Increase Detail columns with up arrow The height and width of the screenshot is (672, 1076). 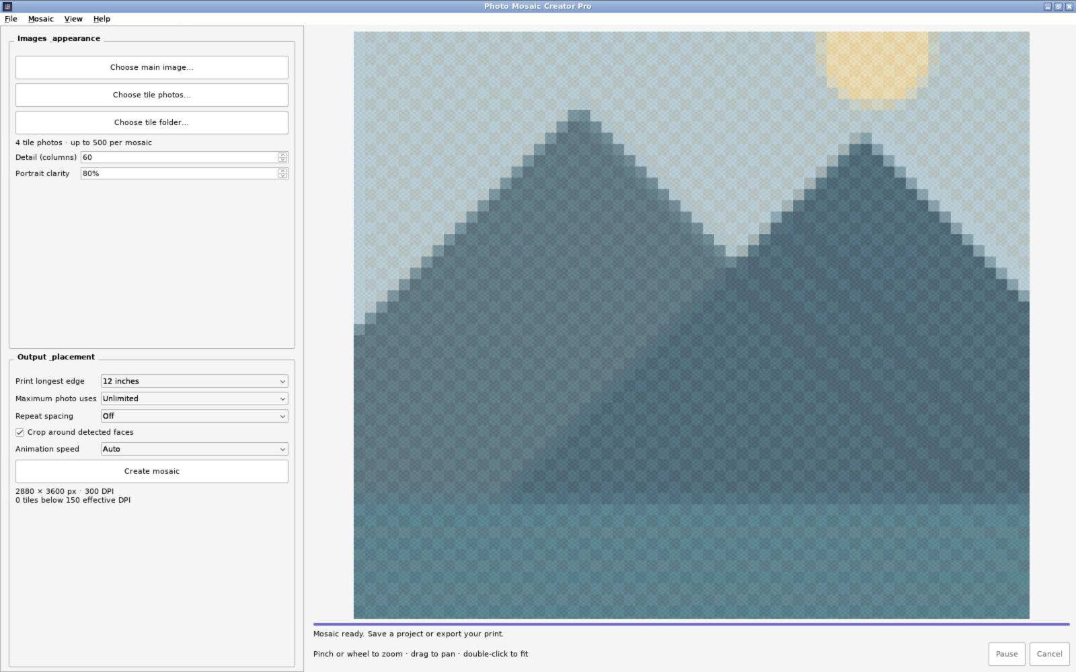(283, 155)
